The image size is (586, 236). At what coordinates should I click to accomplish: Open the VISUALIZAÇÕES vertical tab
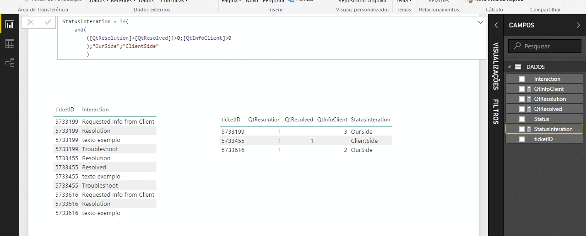pos(496,66)
